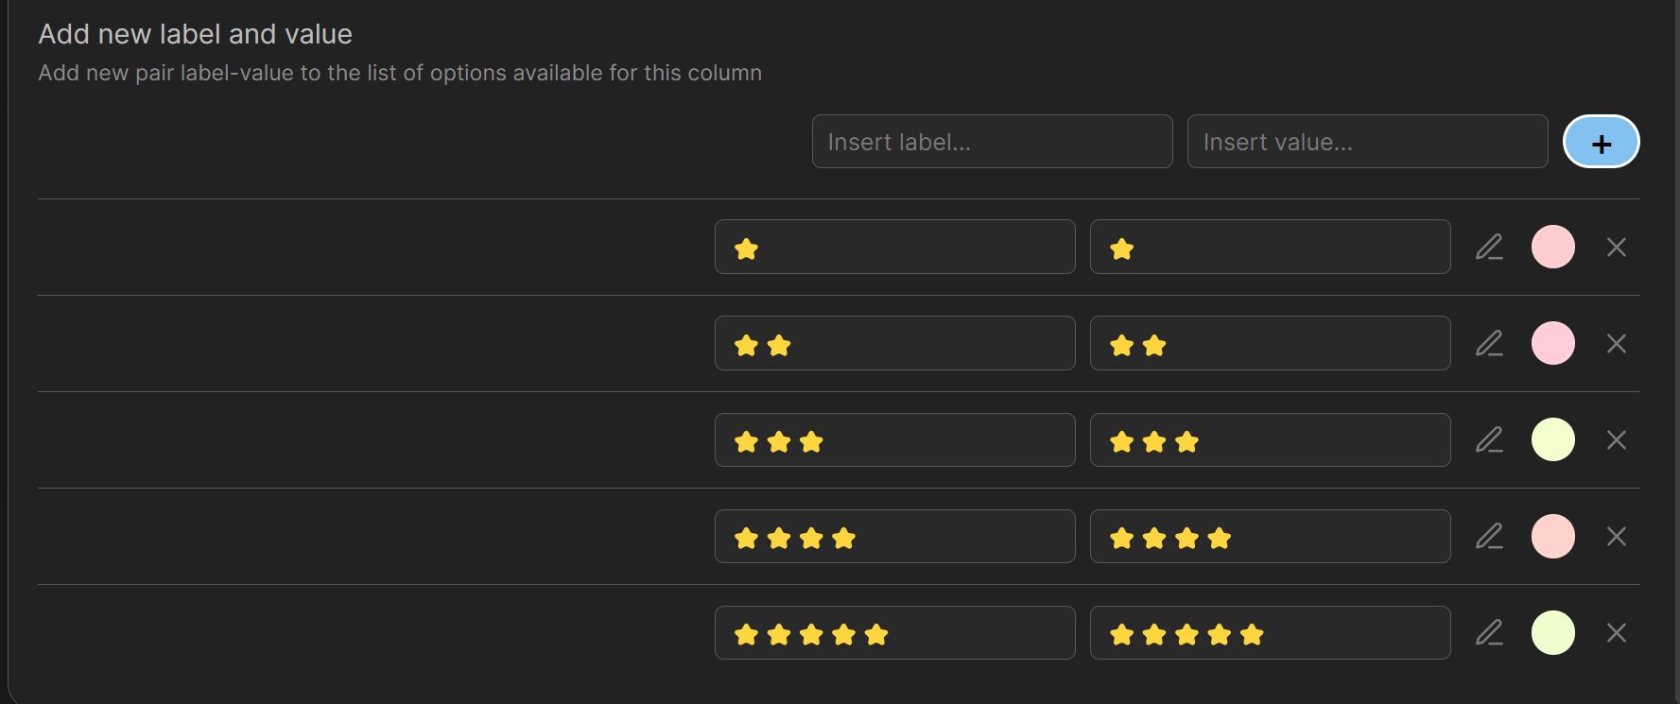This screenshot has width=1680, height=704.
Task: Edit the three-star option with pencil icon
Action: point(1489,439)
